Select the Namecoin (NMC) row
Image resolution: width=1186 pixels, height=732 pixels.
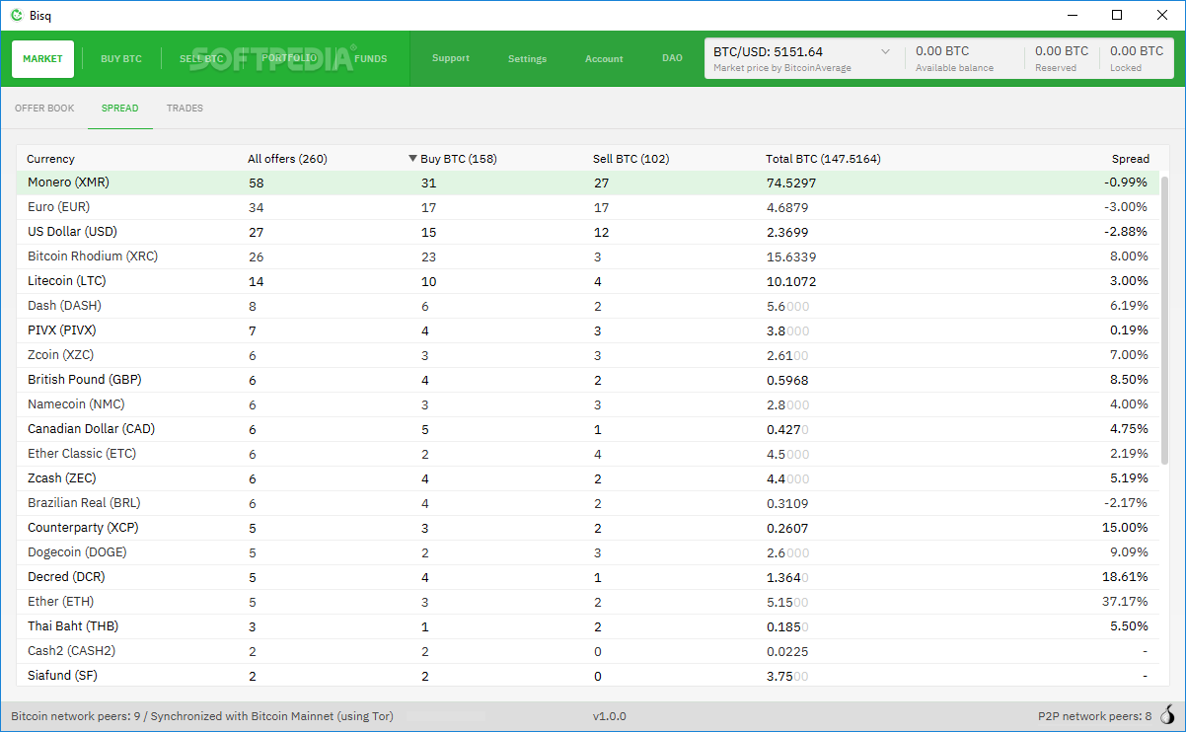(587, 404)
